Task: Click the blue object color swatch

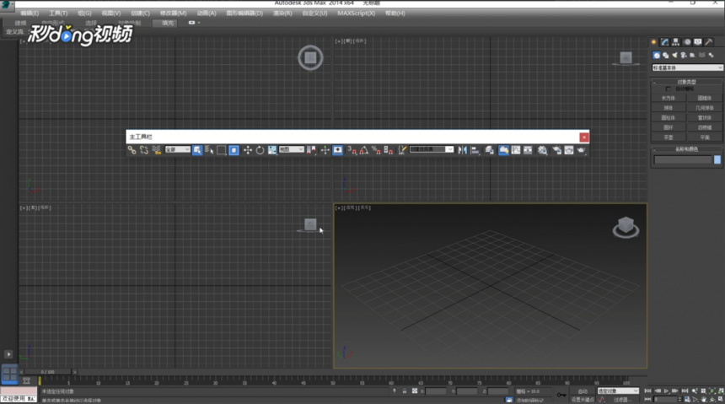Action: click(x=717, y=159)
